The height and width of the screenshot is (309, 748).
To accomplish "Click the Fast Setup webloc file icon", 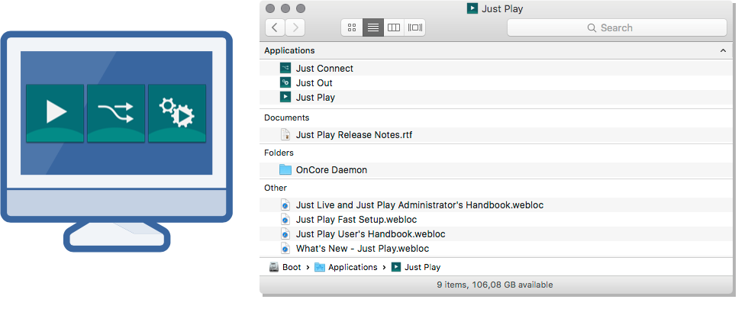I will [285, 220].
